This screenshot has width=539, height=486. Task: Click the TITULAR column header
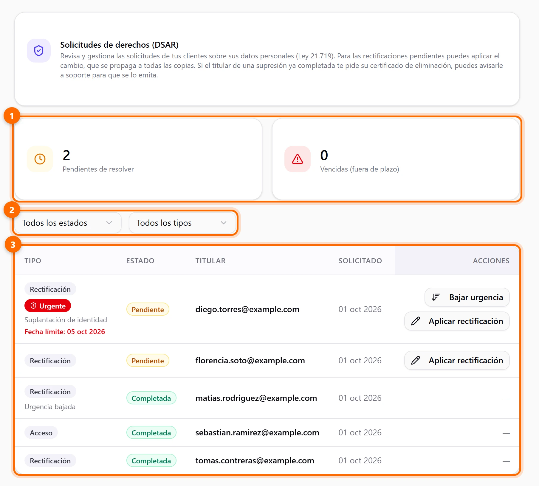coord(210,261)
